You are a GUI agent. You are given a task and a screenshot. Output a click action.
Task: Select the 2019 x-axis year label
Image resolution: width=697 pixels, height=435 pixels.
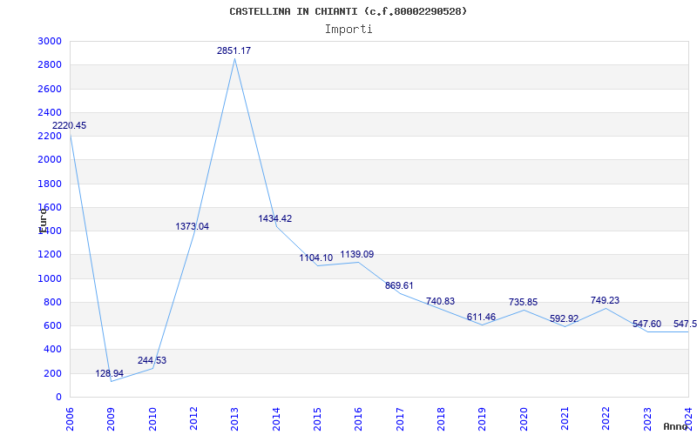(x=482, y=417)
